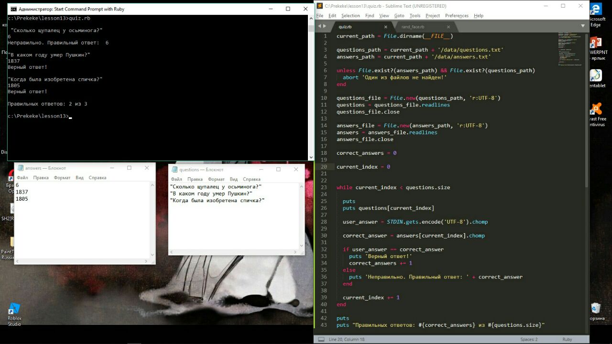
Task: Open the View menu in Sublime Text
Action: pos(384,16)
